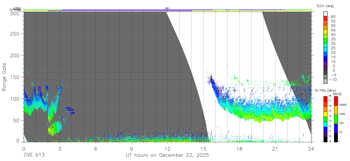
Task: Click the '991' CPID value at top
Action: 168,8
